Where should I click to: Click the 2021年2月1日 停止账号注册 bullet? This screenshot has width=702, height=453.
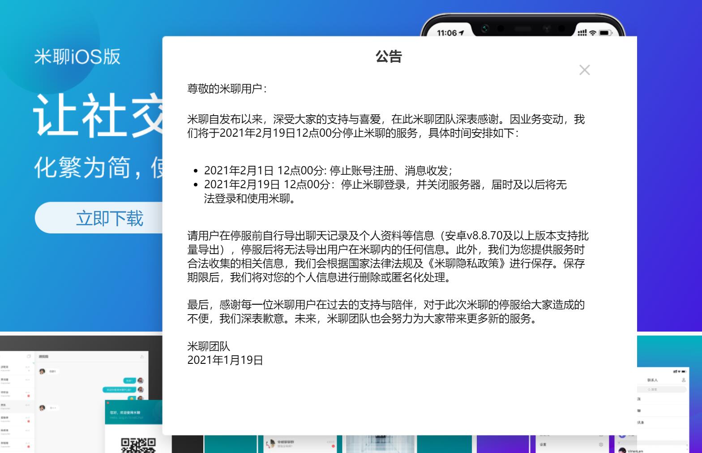328,170
